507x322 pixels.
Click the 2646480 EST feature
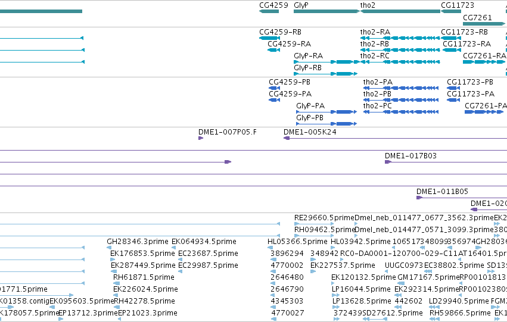[273, 283]
